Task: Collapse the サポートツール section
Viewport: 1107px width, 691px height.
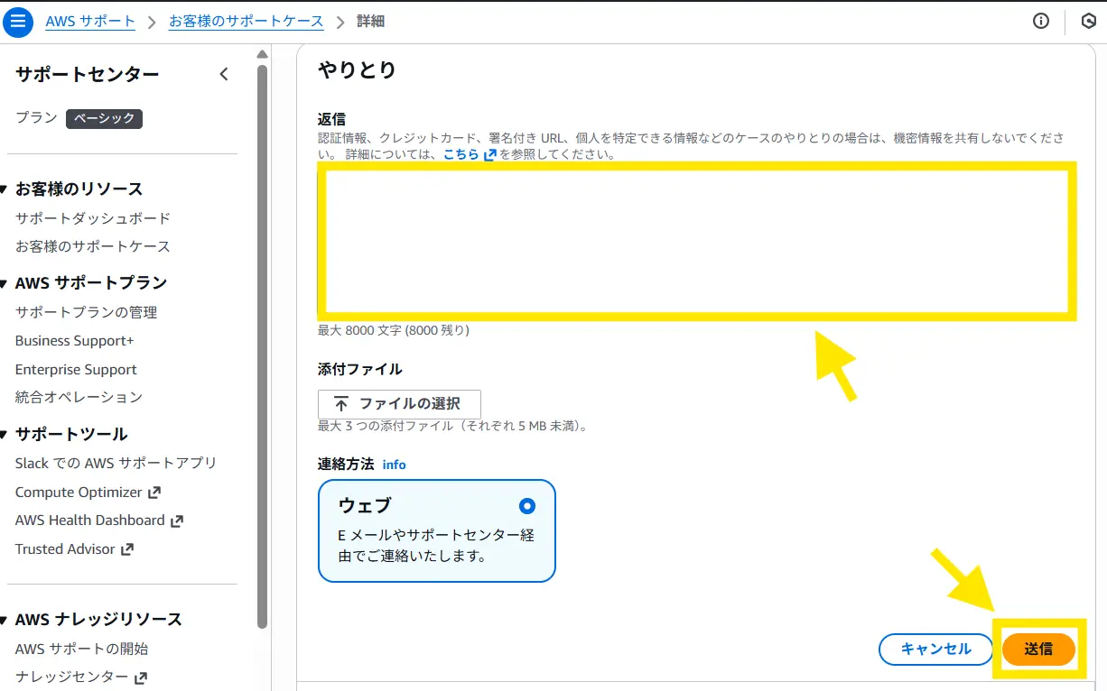Action: pyautogui.click(x=5, y=434)
